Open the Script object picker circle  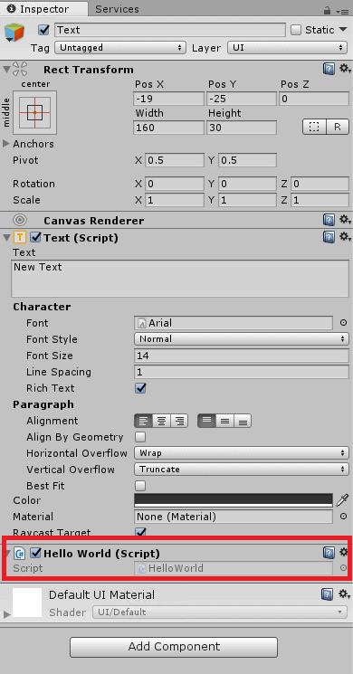343,568
